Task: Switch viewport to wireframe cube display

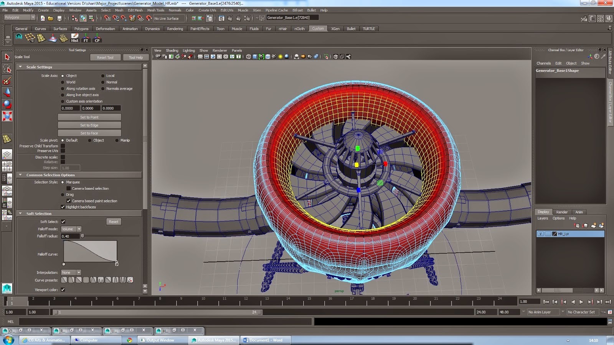Action: click(248, 57)
